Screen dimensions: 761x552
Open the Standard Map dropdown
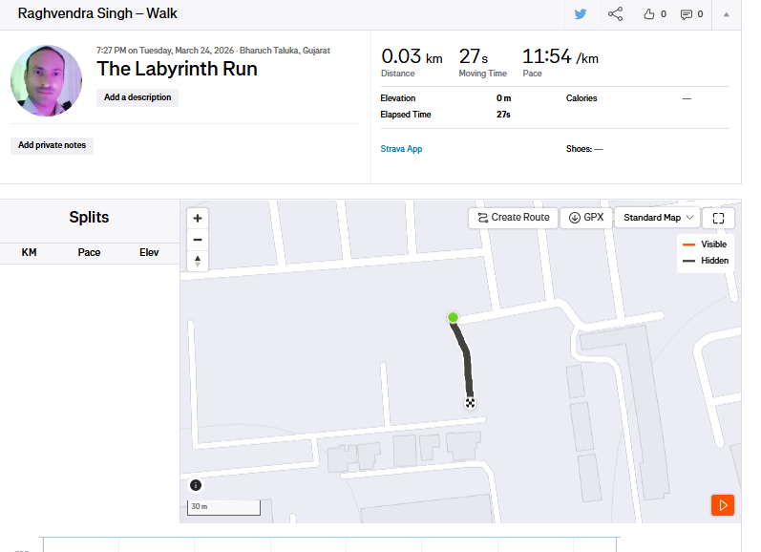click(657, 218)
